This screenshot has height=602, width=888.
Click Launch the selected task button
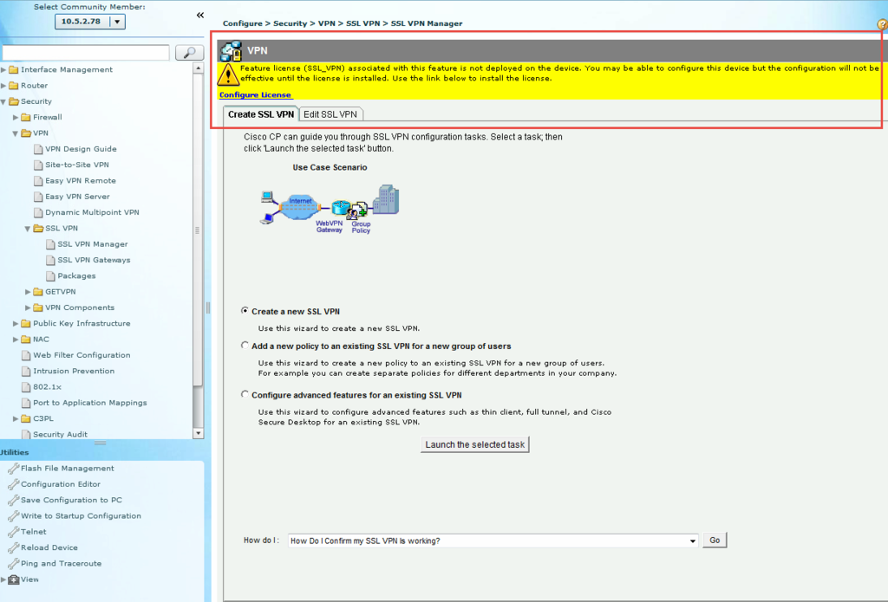(474, 444)
